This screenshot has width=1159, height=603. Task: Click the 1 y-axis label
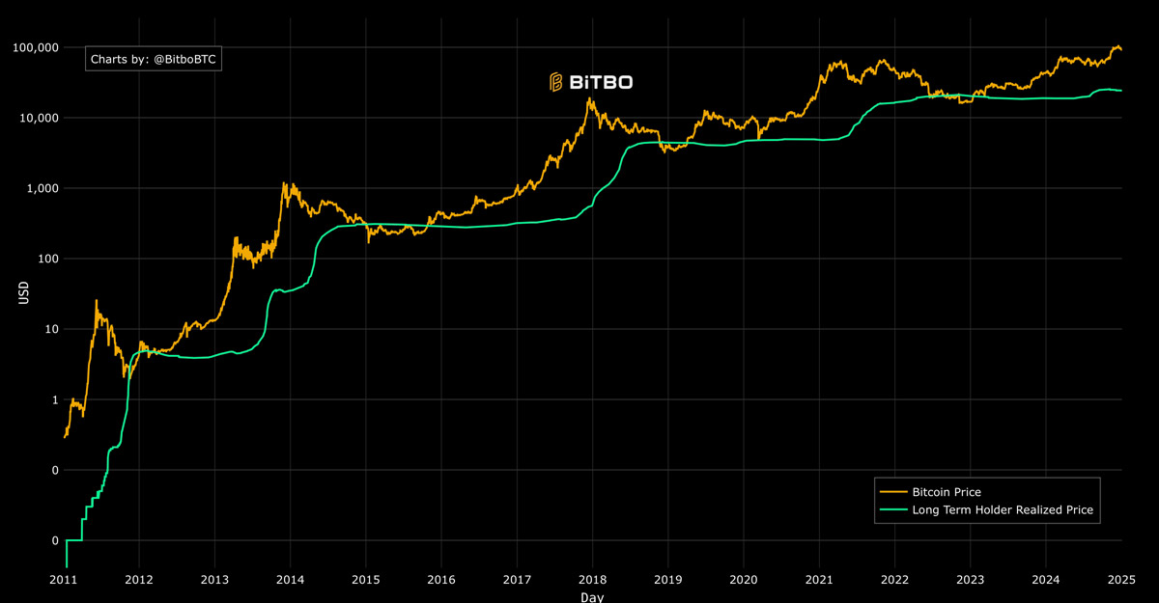click(56, 399)
